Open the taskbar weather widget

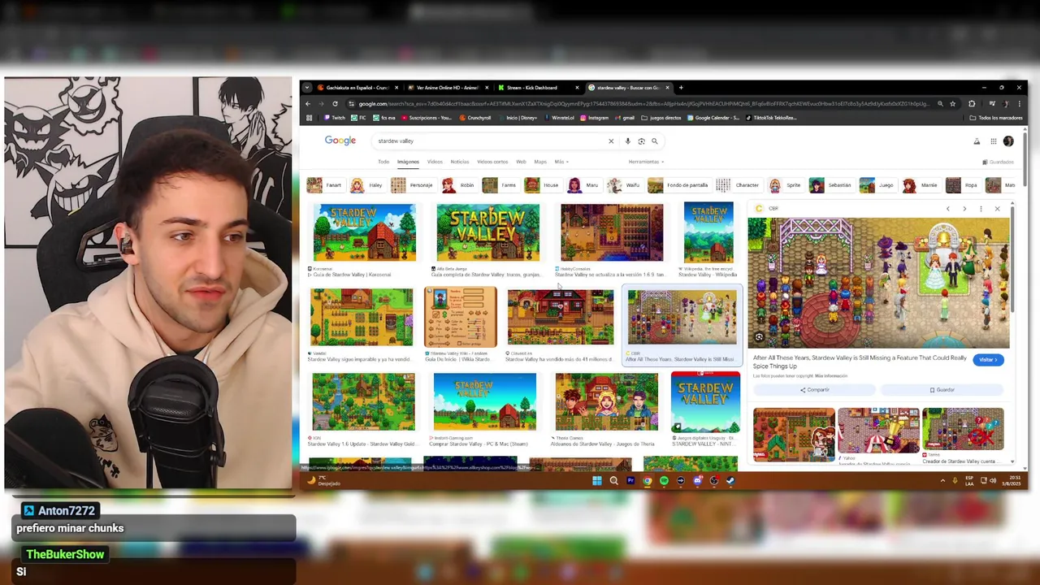tap(323, 481)
